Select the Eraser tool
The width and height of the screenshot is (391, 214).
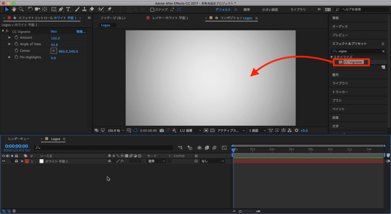(x=91, y=9)
